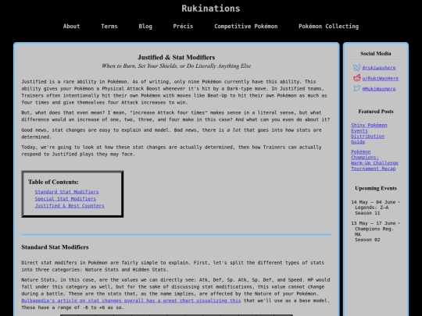Click the Bluesky butterfly icon
Screen dimensions: 422x316
point(356,67)
